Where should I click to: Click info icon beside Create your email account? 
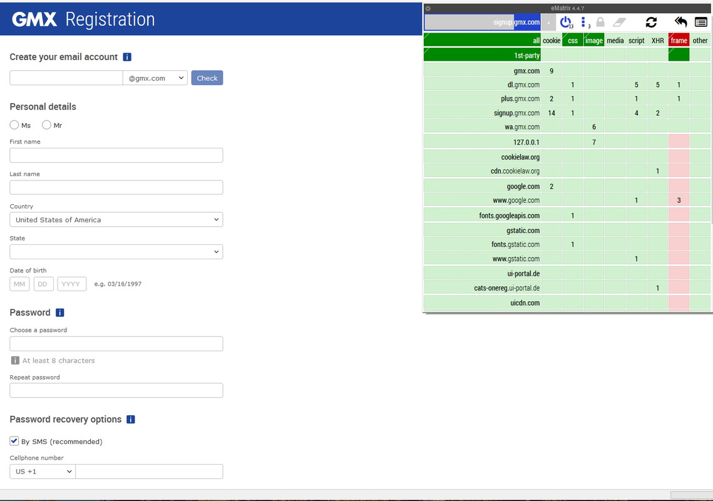(x=127, y=57)
